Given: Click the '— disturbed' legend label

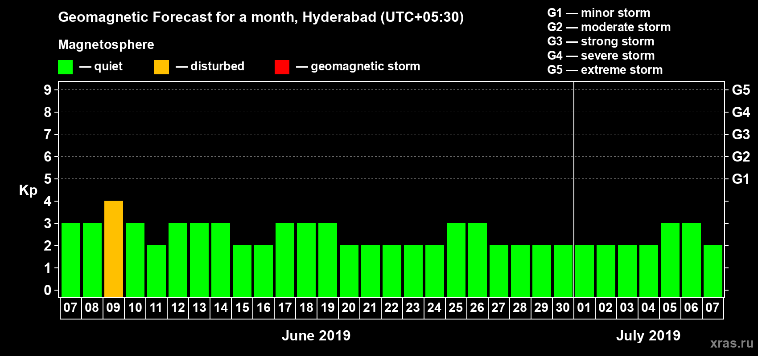Looking at the screenshot, I should coord(210,67).
